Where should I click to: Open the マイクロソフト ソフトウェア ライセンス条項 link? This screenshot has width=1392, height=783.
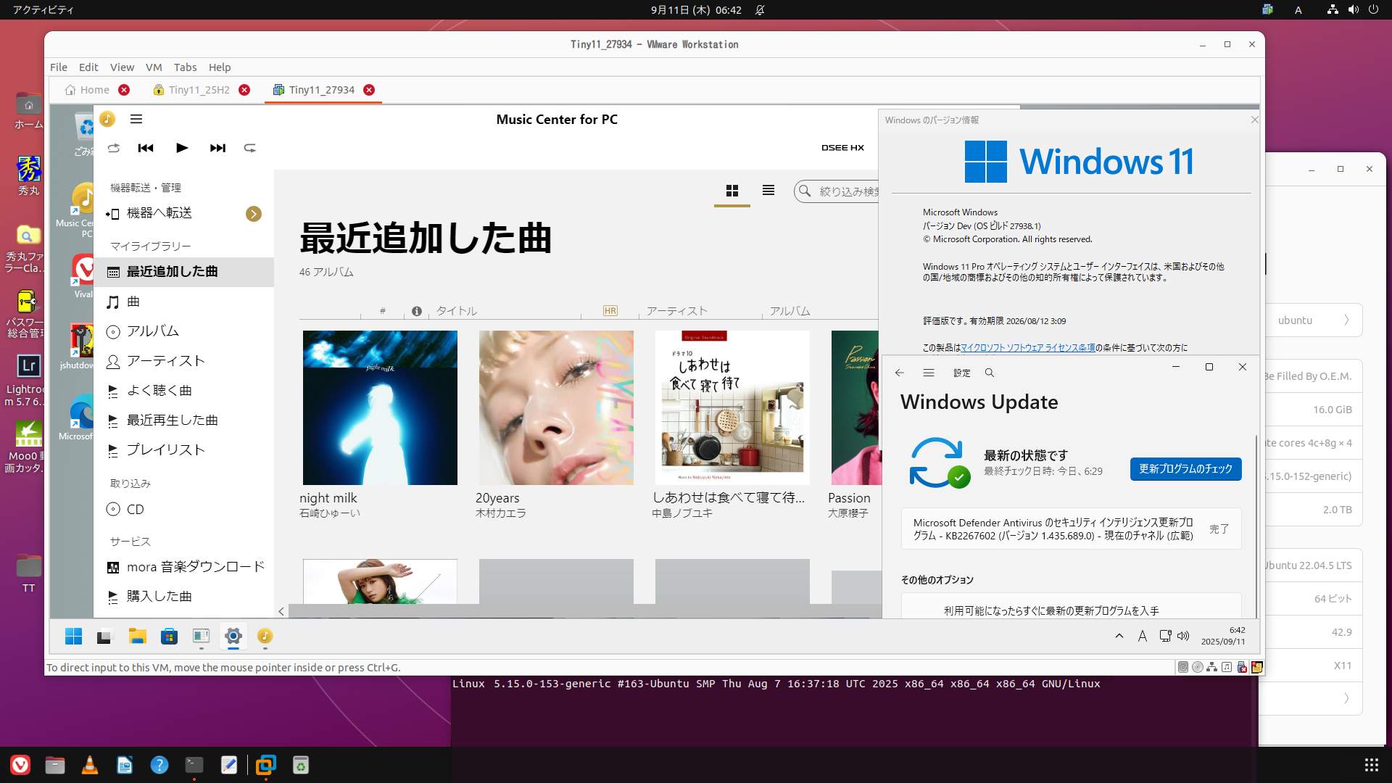1028,348
